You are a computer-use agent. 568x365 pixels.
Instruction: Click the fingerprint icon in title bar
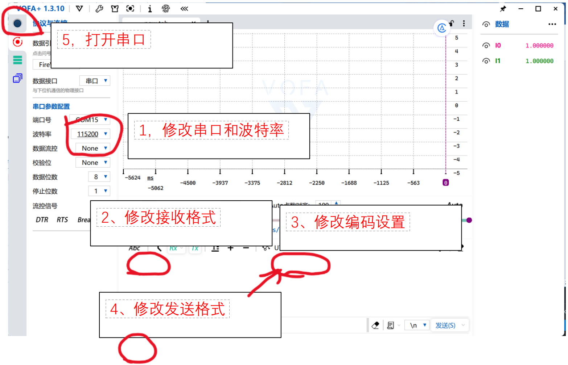click(x=166, y=9)
